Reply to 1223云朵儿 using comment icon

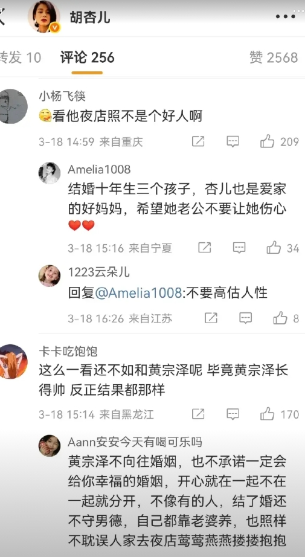coord(245,318)
